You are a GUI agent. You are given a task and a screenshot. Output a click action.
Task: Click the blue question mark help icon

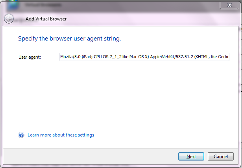click(x=21, y=135)
